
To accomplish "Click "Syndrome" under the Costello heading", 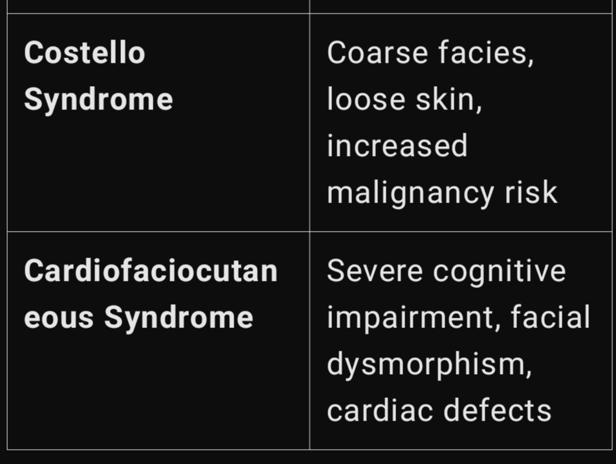I will 98,100.
